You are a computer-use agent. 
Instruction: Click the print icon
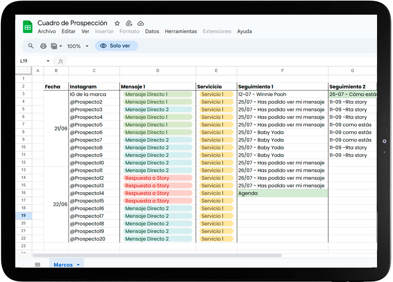(43, 46)
